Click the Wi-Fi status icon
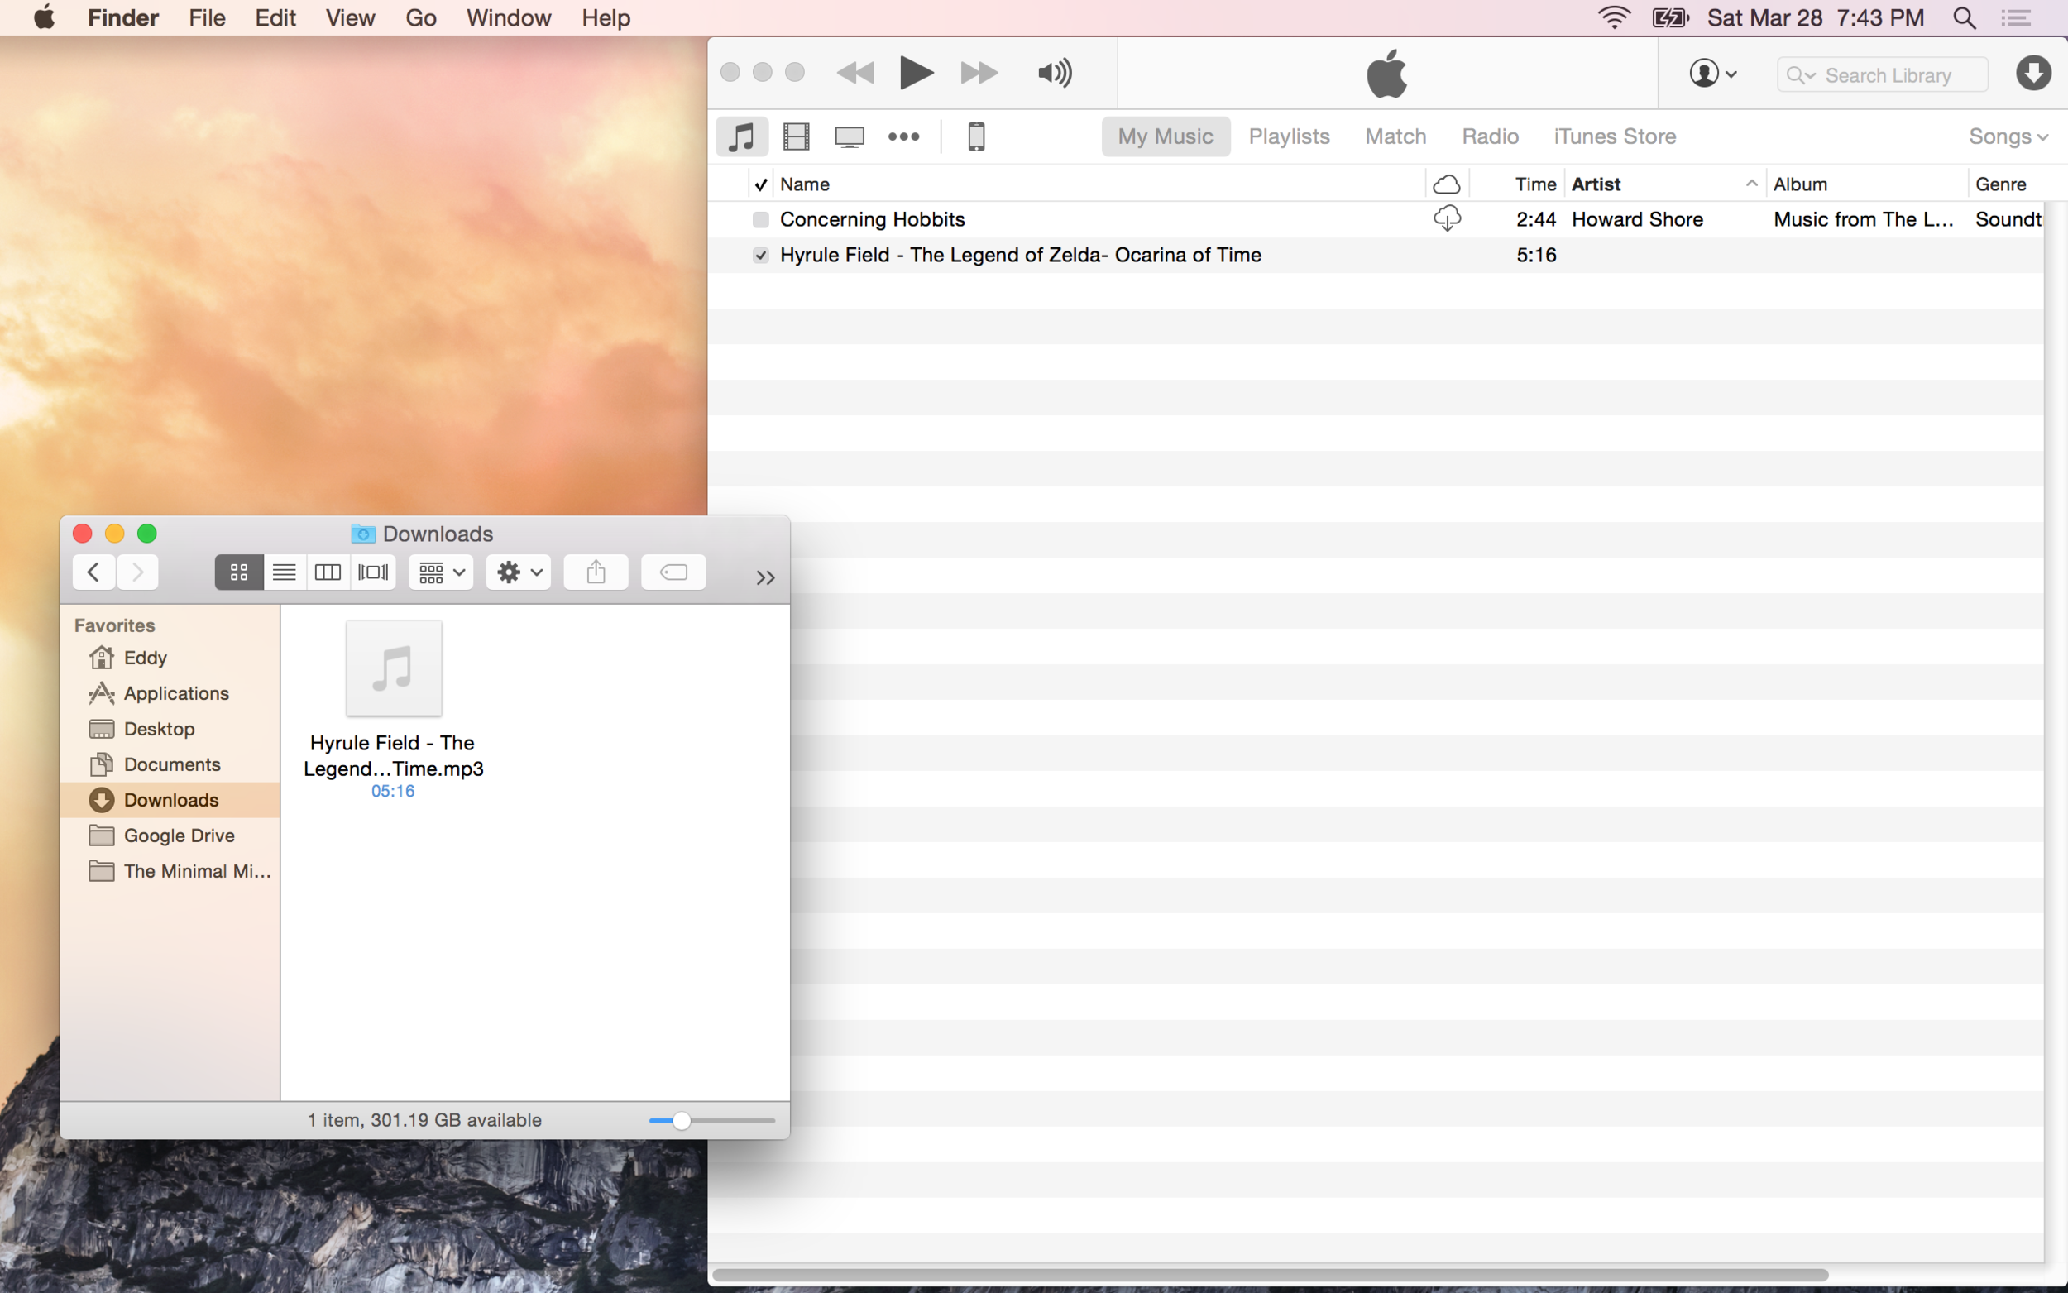The image size is (2068, 1293). coord(1614,17)
